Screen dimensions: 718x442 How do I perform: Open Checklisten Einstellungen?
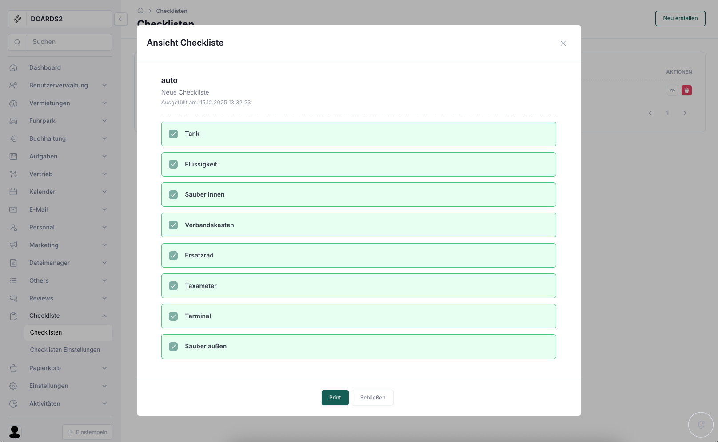click(x=65, y=350)
